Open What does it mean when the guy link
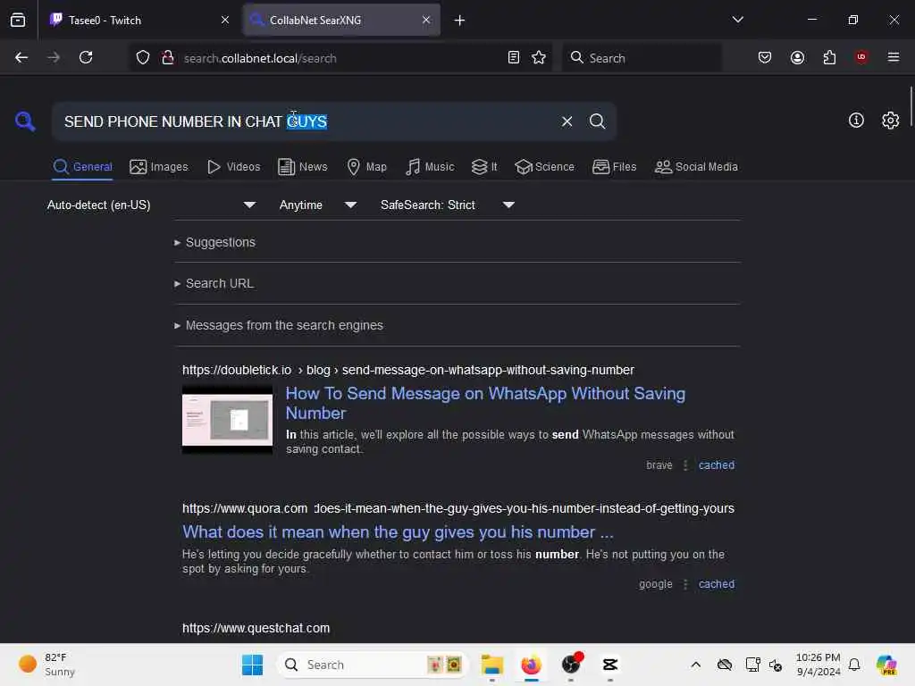Viewport: 915px width, 686px height. 398,532
